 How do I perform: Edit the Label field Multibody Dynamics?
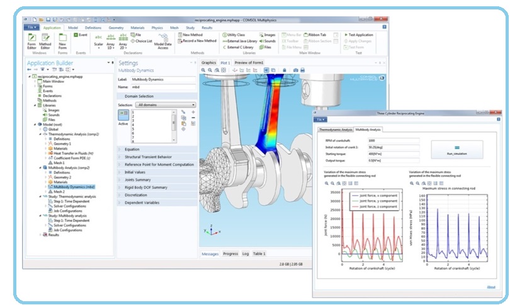coord(163,79)
